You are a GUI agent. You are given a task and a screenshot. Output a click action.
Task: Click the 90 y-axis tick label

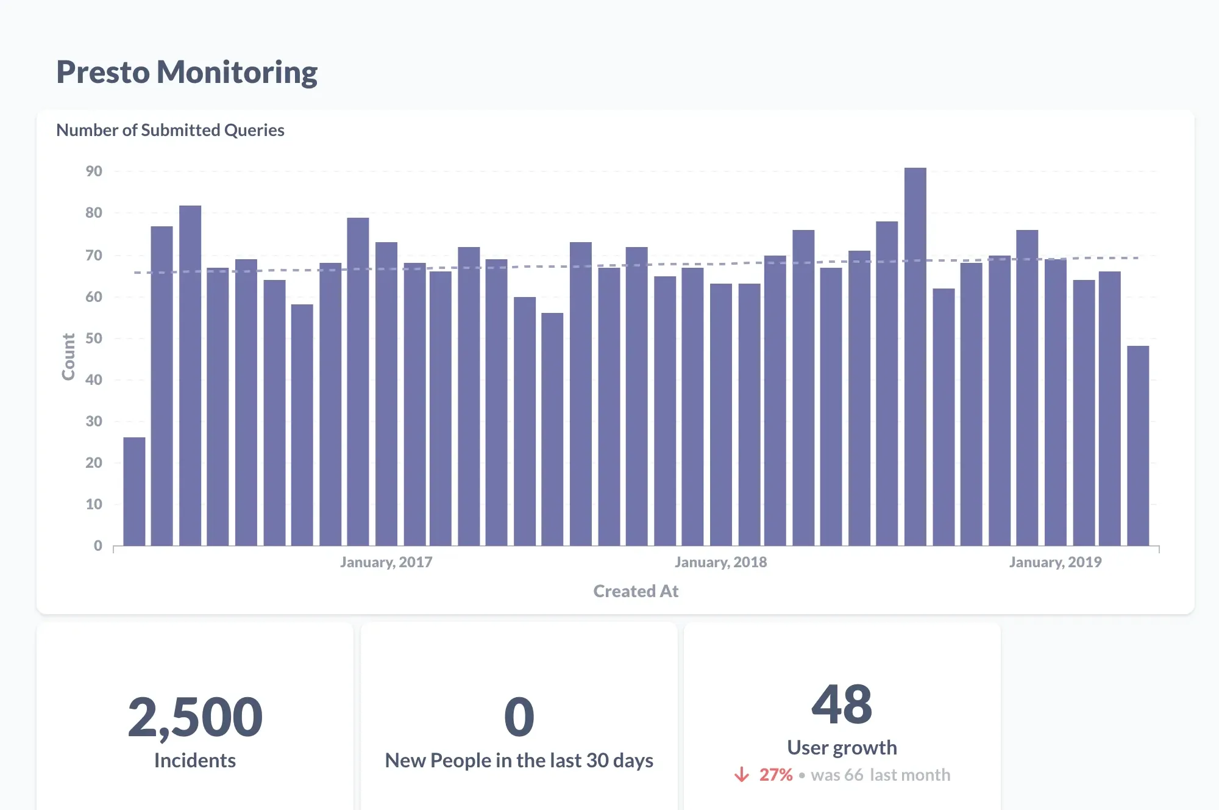tap(94, 171)
